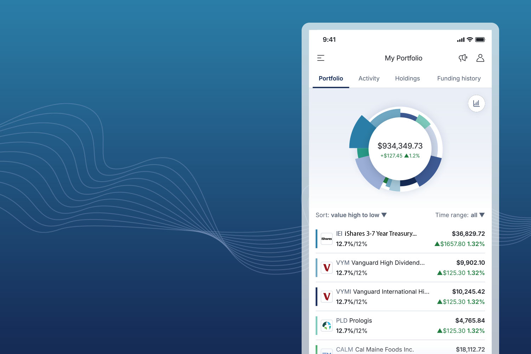531x354 pixels.
Task: Tap the iShares logo icon
Action: (x=326, y=239)
